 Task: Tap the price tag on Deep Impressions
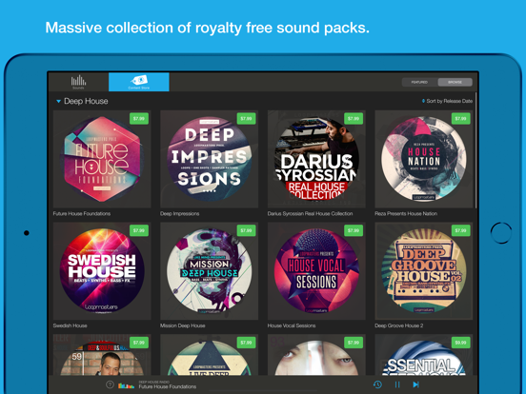pos(246,119)
